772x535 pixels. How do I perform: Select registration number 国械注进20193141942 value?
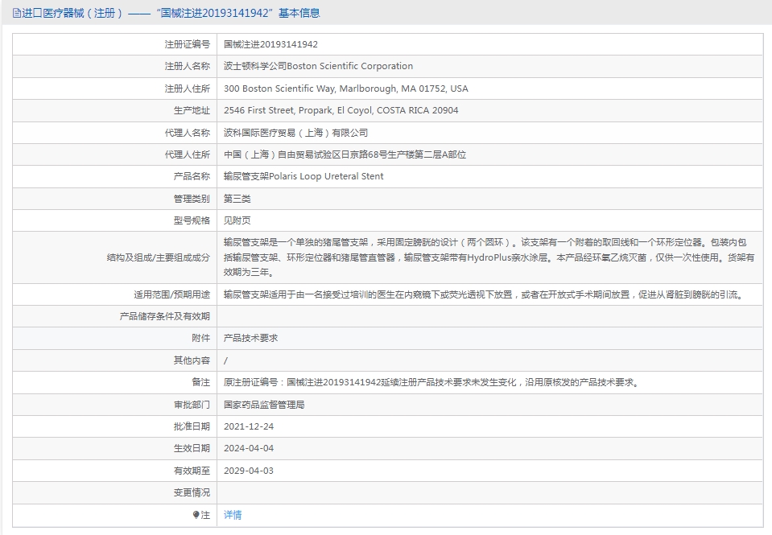[x=270, y=45]
